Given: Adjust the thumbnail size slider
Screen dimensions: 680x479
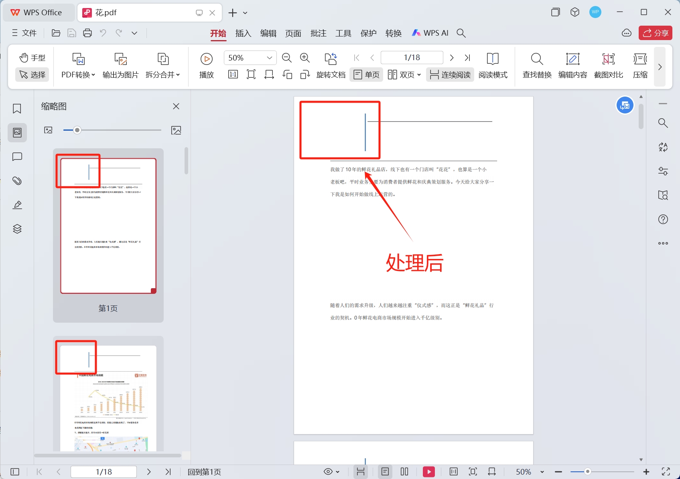Looking at the screenshot, I should tap(77, 130).
